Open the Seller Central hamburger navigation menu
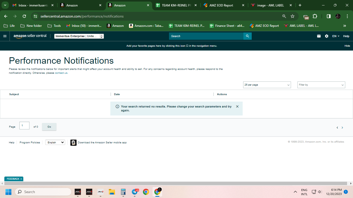 point(5,36)
